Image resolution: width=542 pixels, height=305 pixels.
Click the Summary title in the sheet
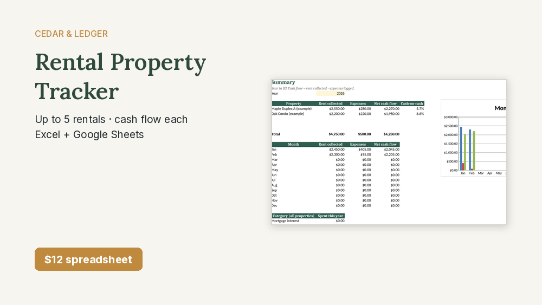[283, 82]
